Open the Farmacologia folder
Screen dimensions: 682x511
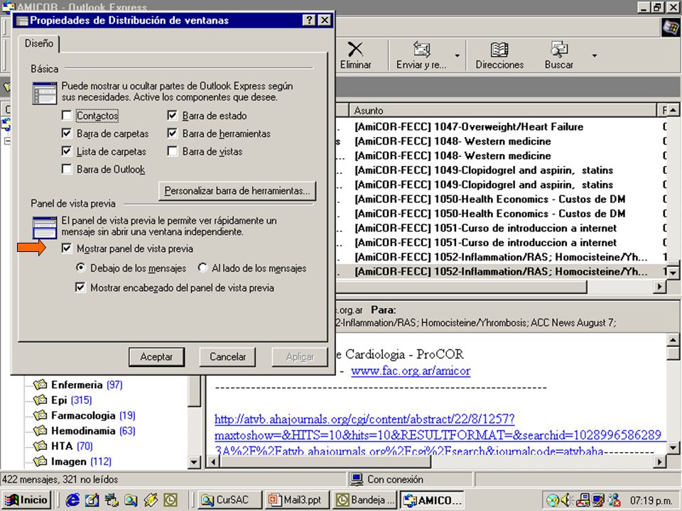(x=83, y=415)
